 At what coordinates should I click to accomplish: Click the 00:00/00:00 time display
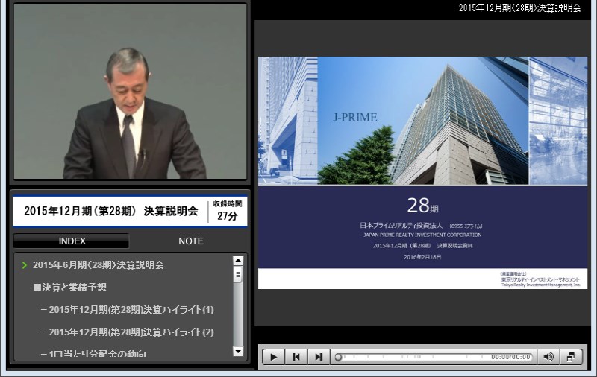coord(510,357)
